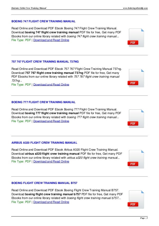Click the www.bettertogetherddp.com header URL

(x=135, y=8)
